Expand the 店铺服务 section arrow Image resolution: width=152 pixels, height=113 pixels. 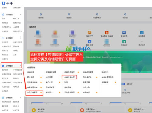click(x=20, y=98)
